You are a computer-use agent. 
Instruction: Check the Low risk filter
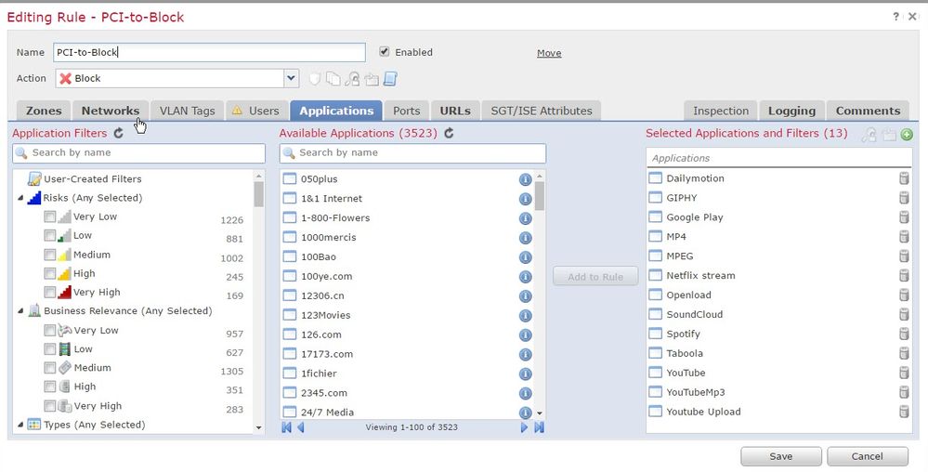tap(50, 236)
